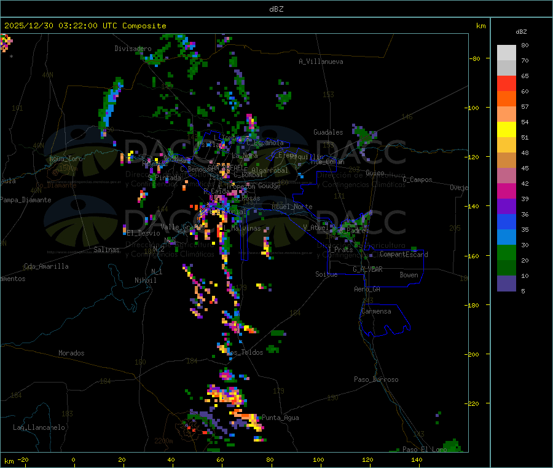
Task: Click the 'Goudge' label
Action: pos(269,186)
